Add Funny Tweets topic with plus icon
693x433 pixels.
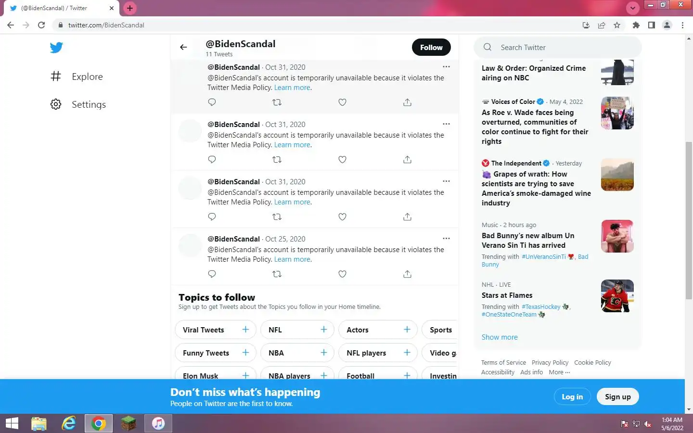point(245,353)
